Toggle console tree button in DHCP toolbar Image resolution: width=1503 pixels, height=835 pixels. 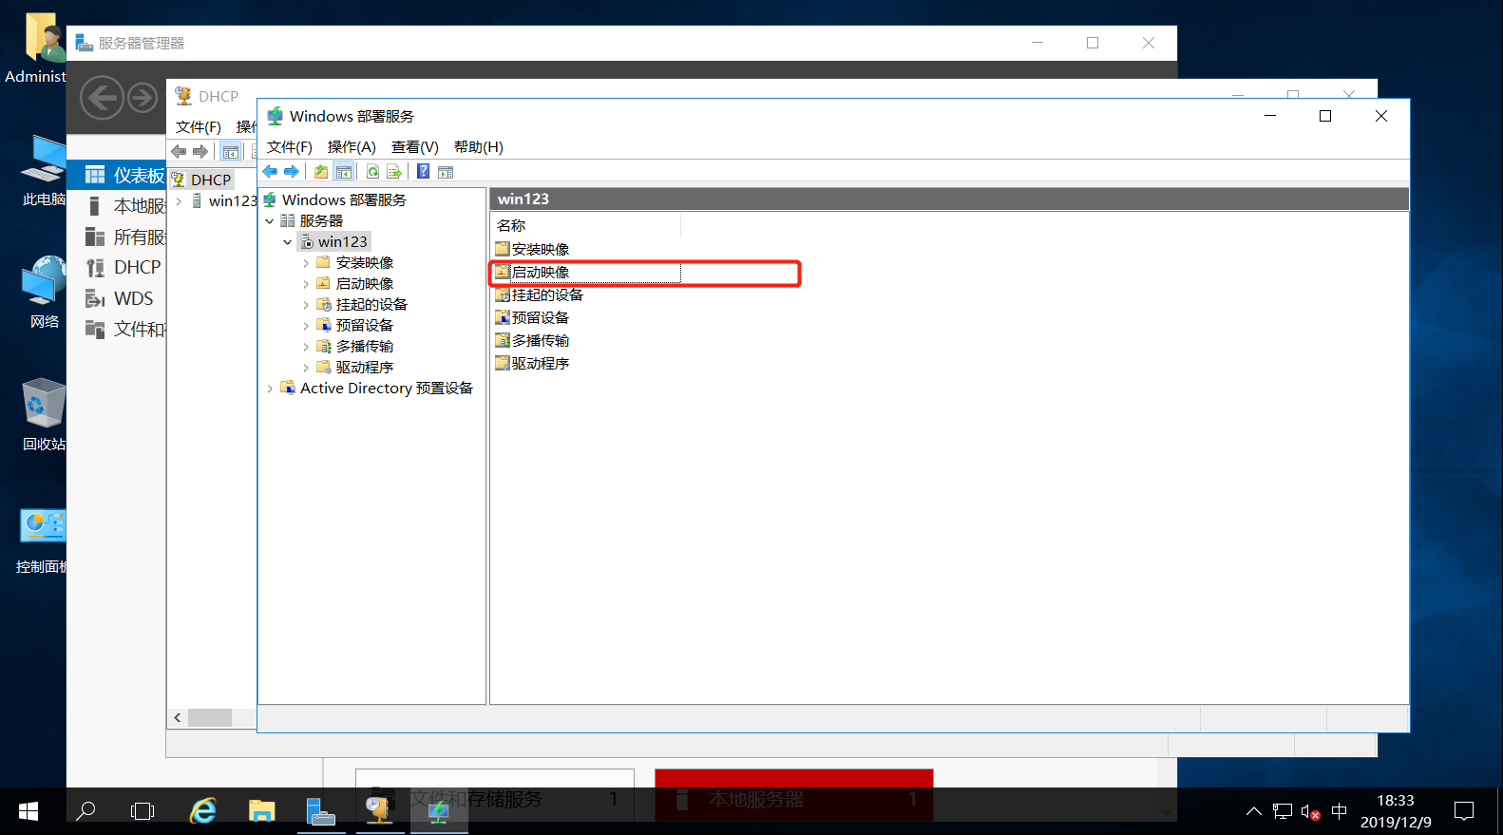tap(230, 152)
